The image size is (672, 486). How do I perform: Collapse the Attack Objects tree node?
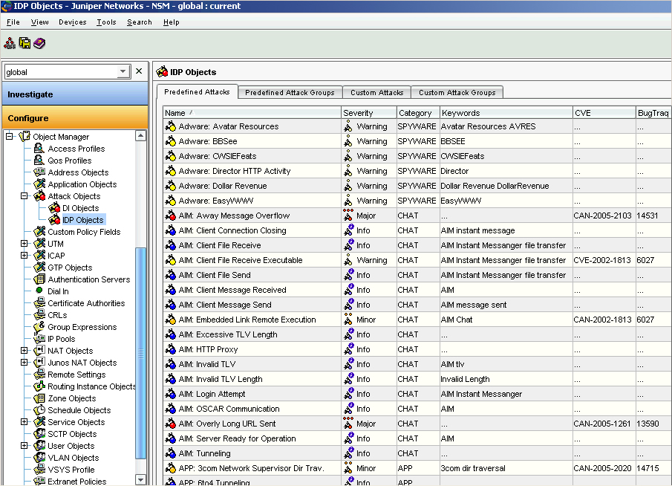[25, 196]
